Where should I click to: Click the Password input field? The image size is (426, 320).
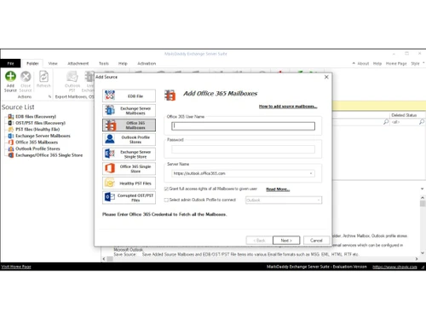(x=243, y=149)
